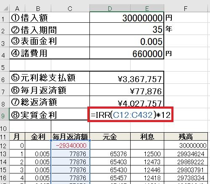The height and width of the screenshot is (184, 210).
Task: Click the IRR formula cell
Action: click(131, 114)
